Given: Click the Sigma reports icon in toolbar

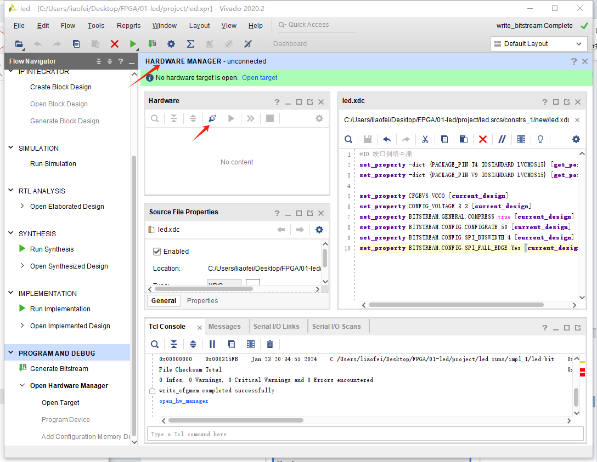Looking at the screenshot, I should coord(190,44).
